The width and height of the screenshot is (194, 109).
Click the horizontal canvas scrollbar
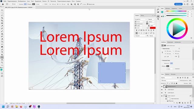coord(91,103)
